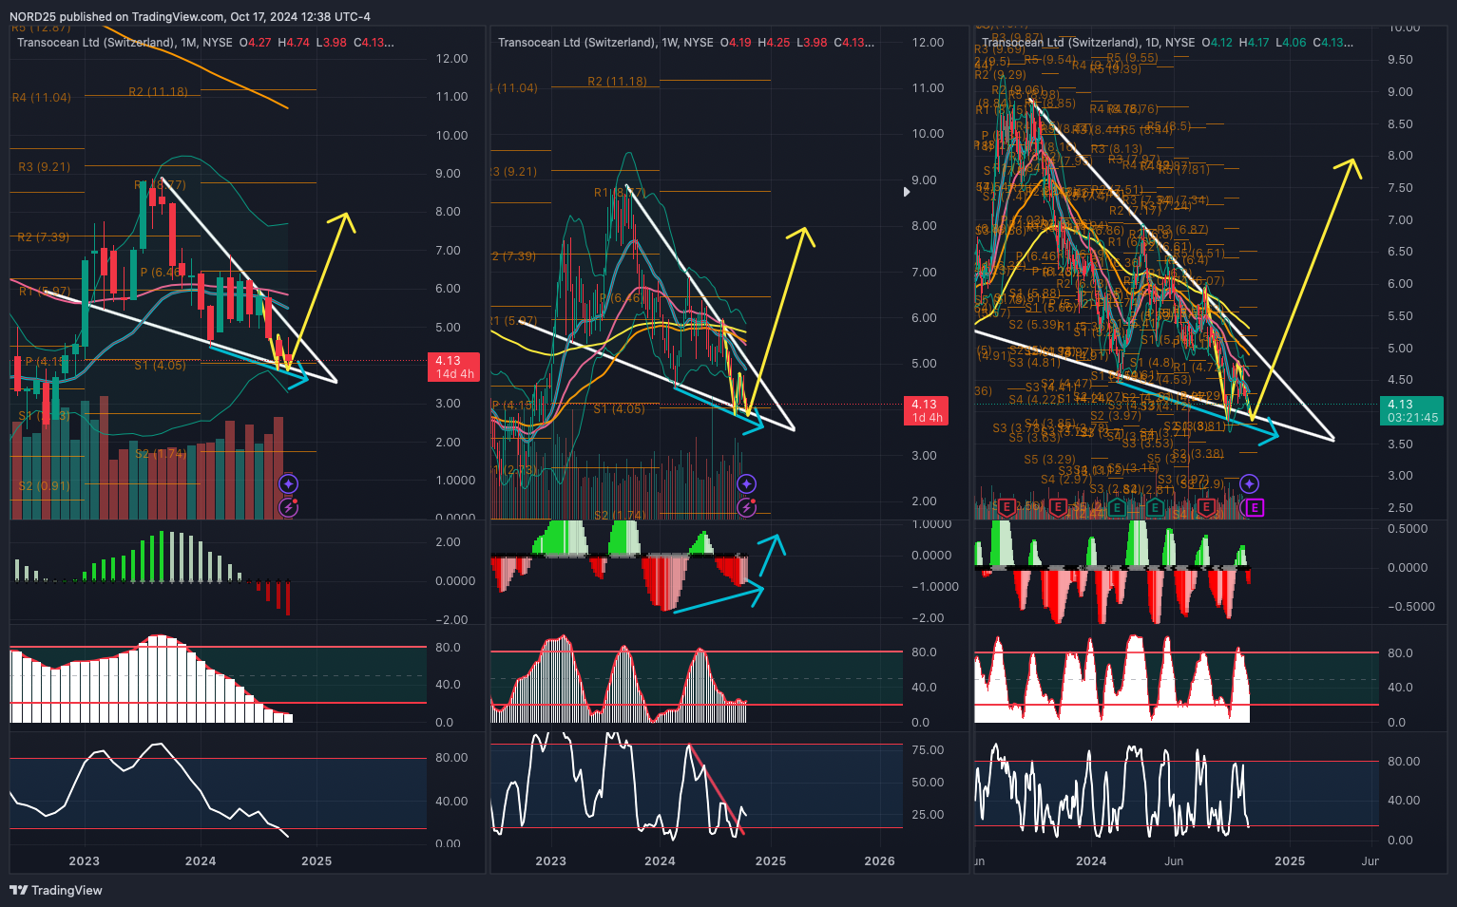Click the purple sparkle icon on the 1M chart

point(288,484)
